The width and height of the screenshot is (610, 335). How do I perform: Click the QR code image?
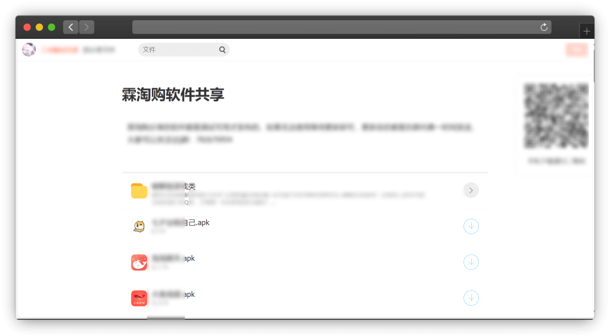pos(556,116)
